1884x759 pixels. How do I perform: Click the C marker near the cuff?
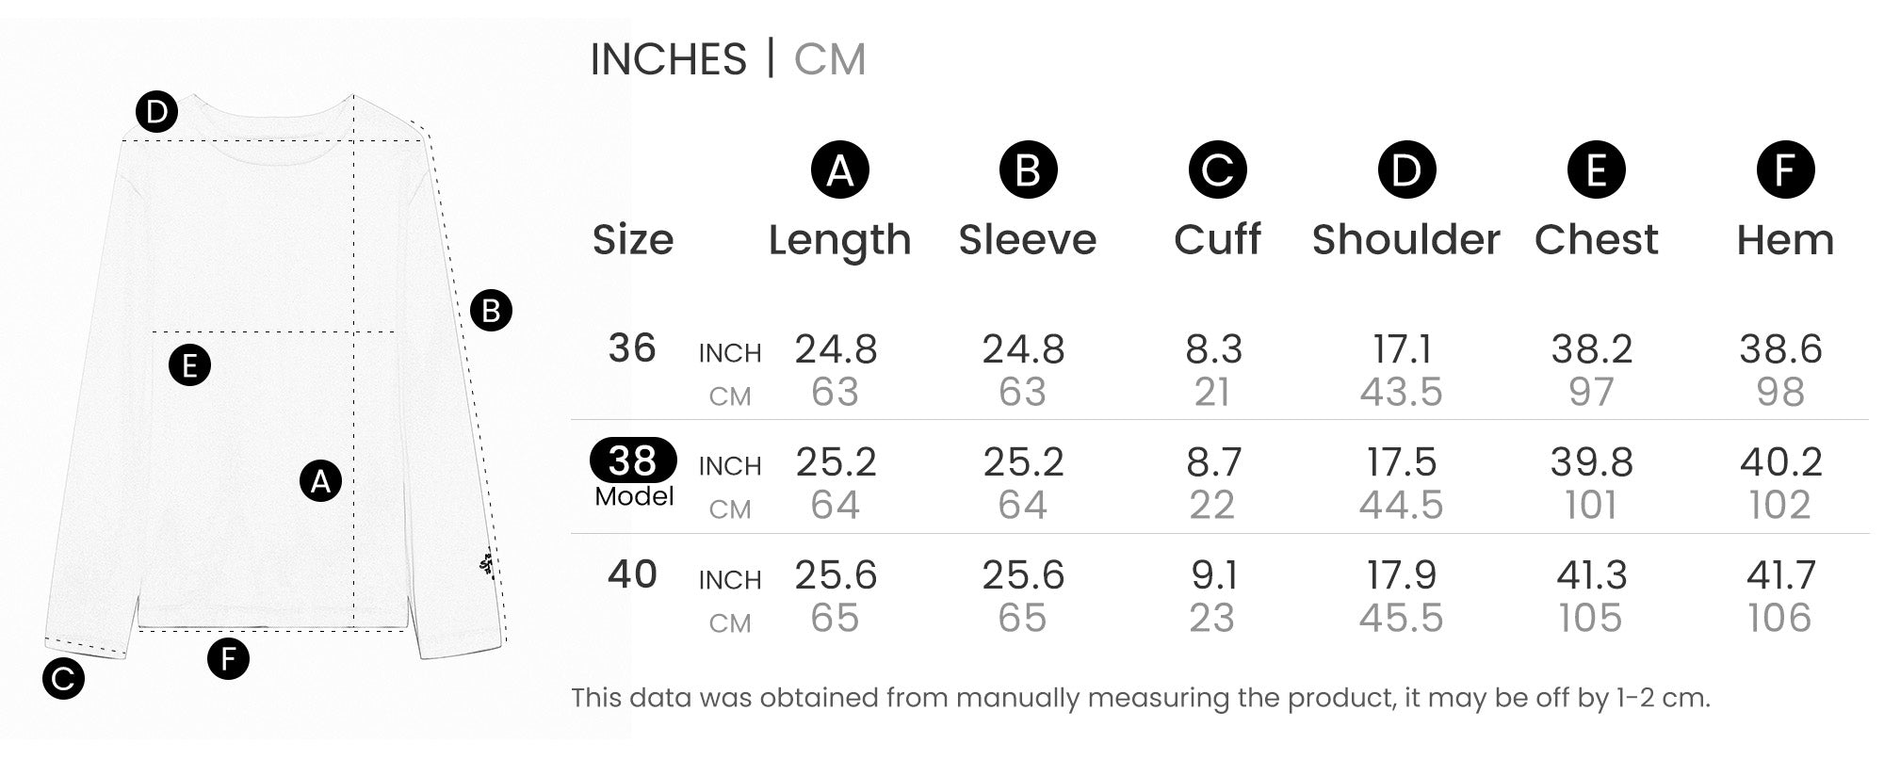click(x=63, y=679)
